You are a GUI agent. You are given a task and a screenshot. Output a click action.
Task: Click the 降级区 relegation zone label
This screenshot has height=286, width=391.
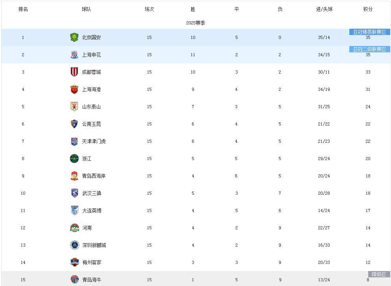click(379, 275)
